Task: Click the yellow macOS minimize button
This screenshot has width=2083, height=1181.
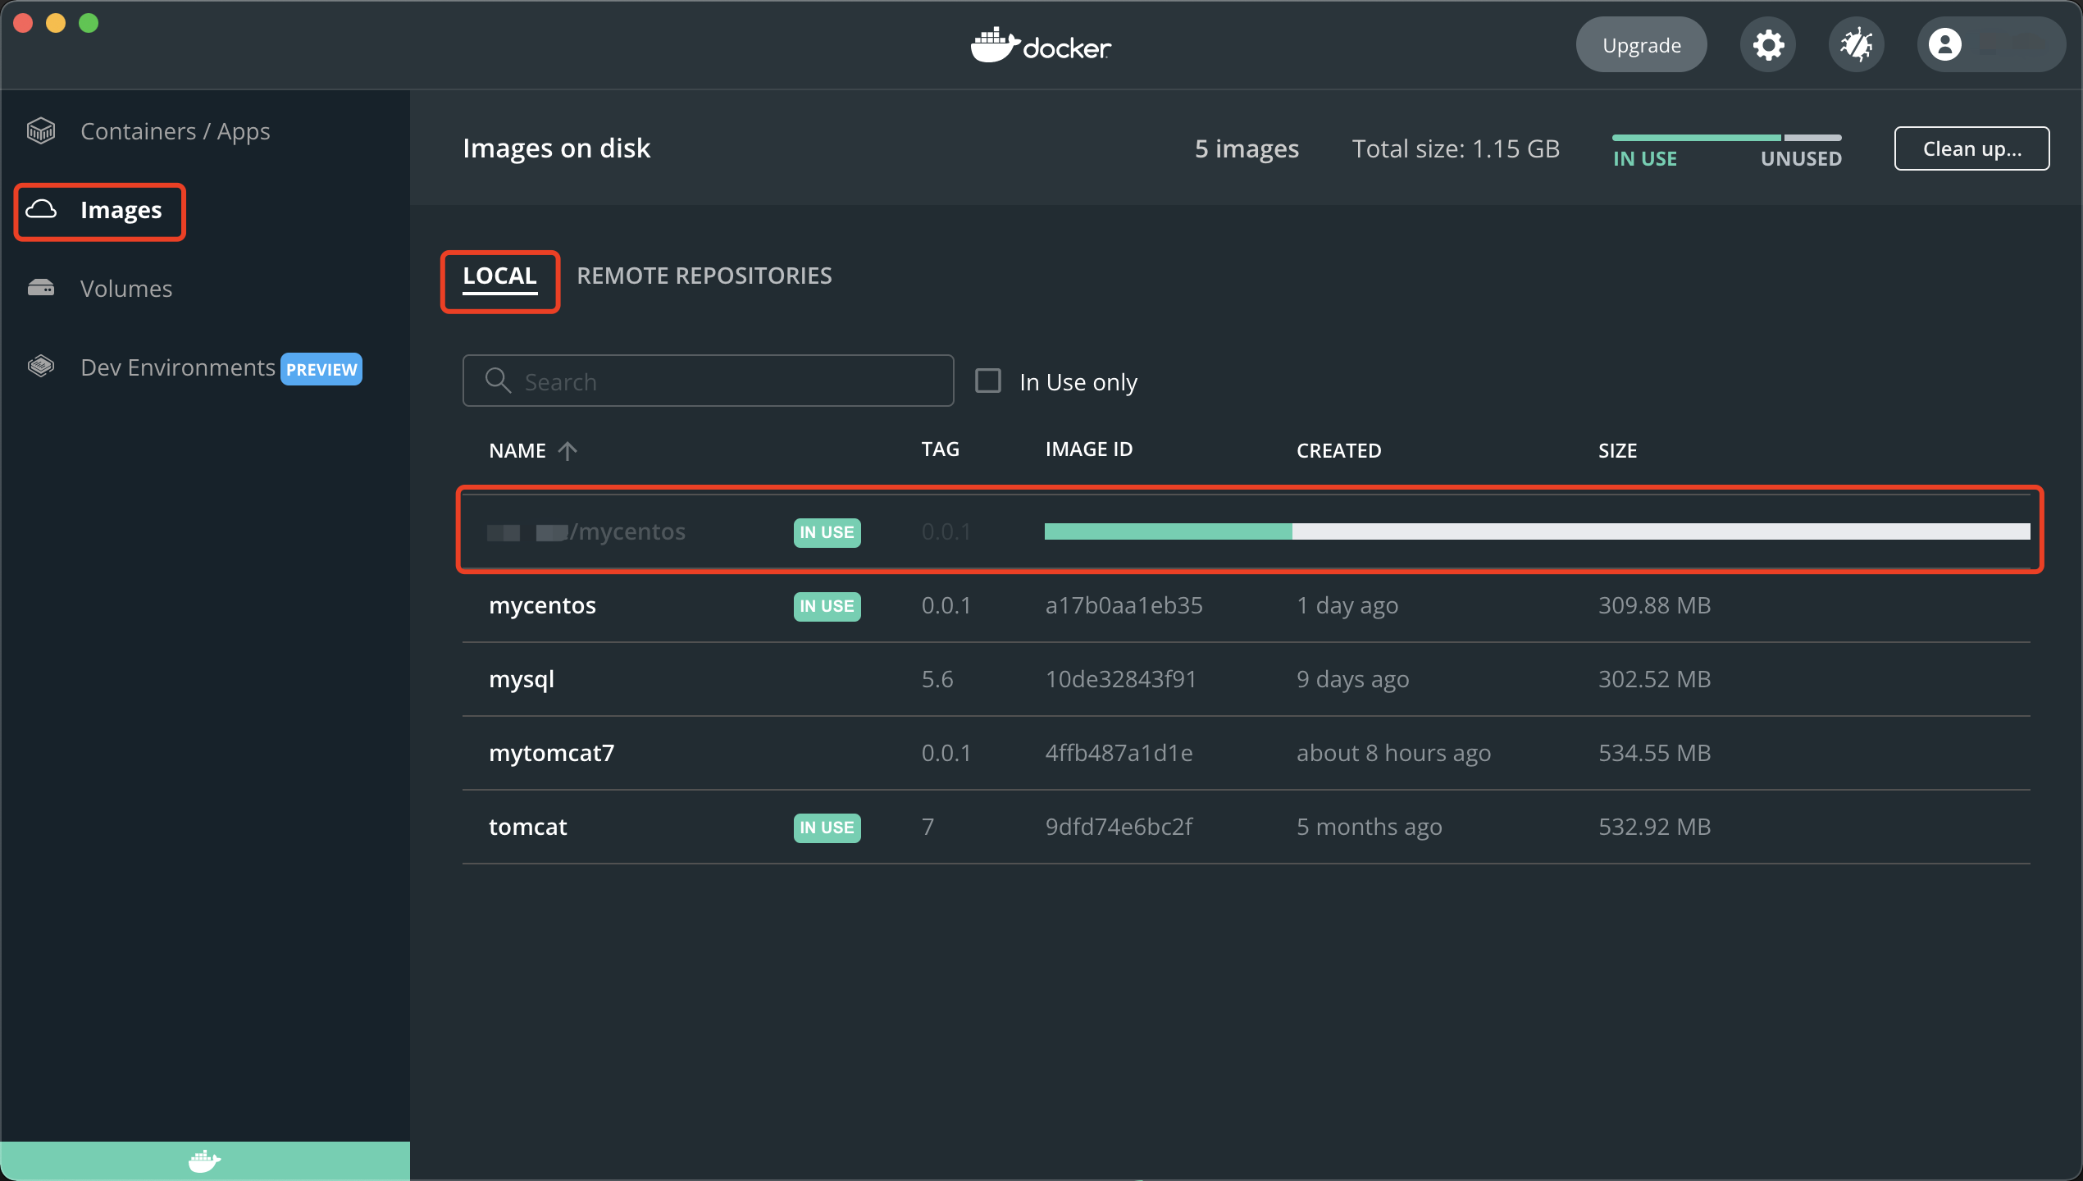Action: 56,23
